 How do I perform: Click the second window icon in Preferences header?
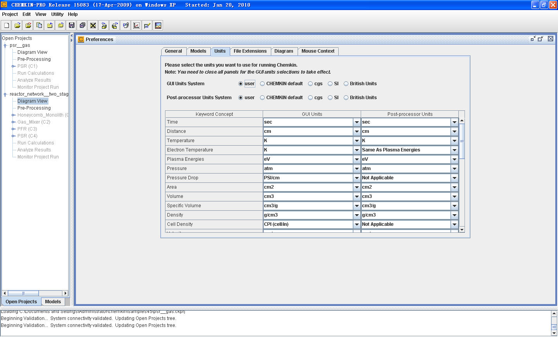[x=541, y=39]
